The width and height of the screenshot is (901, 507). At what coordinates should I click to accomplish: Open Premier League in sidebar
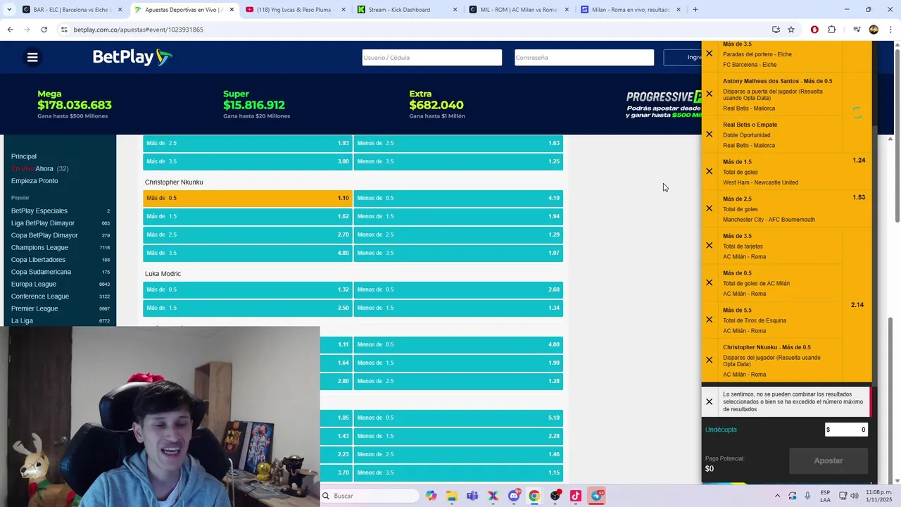click(34, 308)
